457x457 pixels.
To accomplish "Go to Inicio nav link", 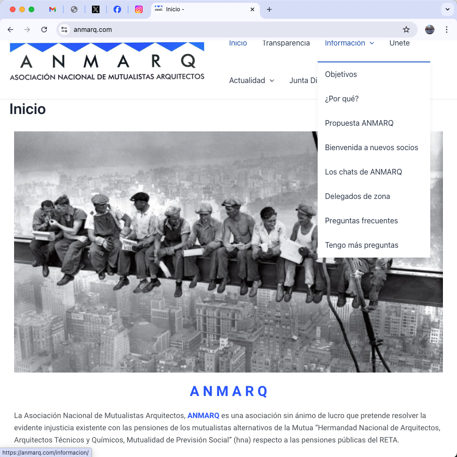I will [238, 43].
